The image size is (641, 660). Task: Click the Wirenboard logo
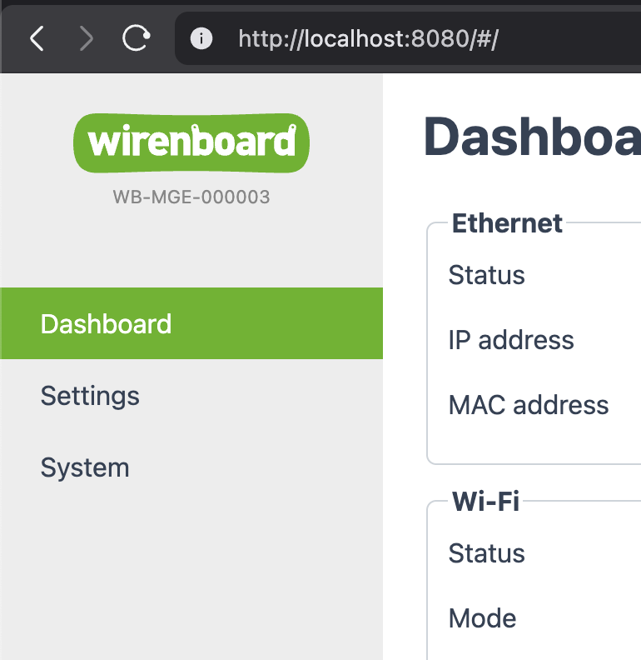pos(191,142)
